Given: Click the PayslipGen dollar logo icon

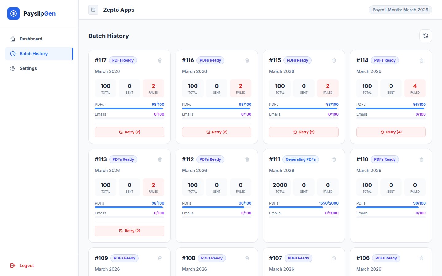Looking at the screenshot, I should (x=14, y=13).
